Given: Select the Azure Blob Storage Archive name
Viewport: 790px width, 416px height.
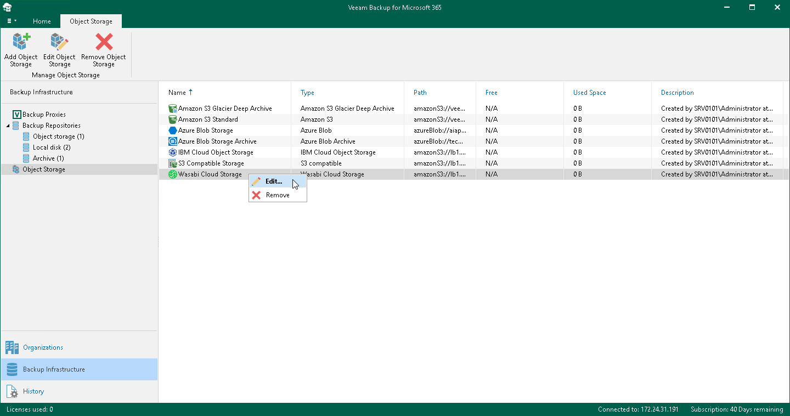Looking at the screenshot, I should [x=217, y=141].
